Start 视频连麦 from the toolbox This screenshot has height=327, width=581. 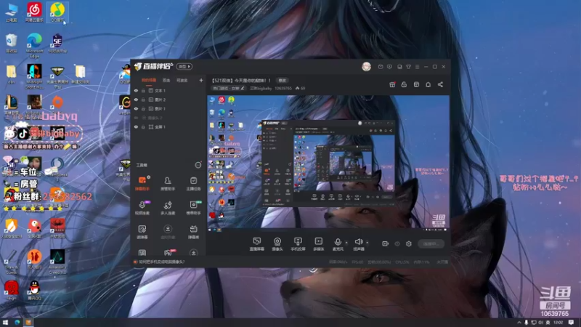(x=142, y=208)
